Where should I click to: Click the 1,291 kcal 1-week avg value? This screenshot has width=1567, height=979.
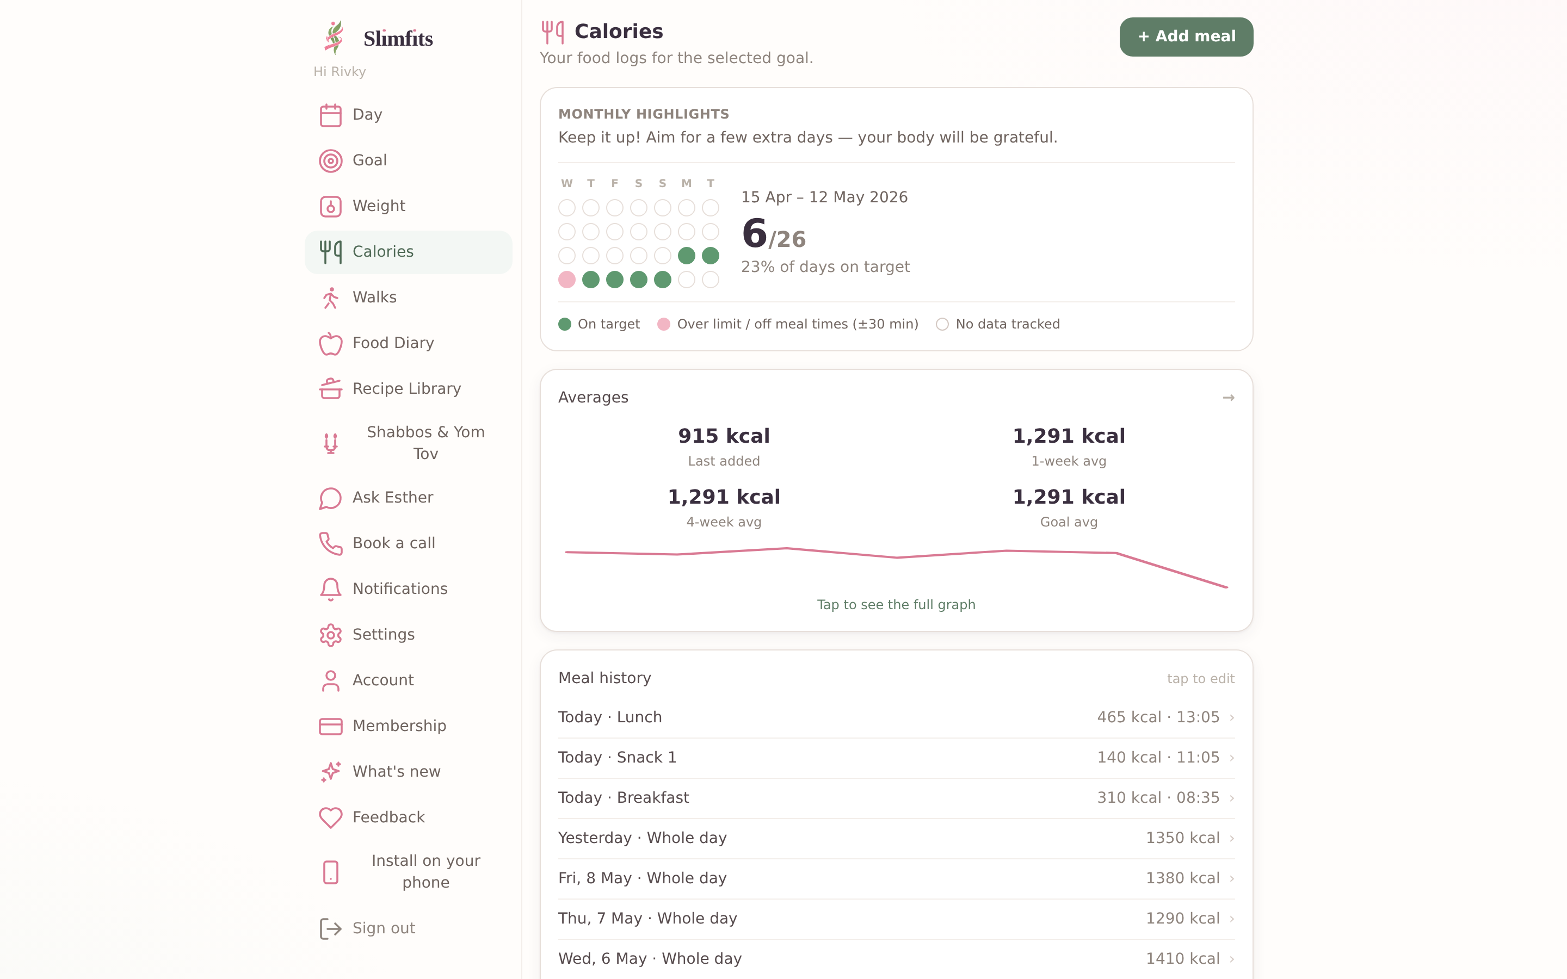1069,436
